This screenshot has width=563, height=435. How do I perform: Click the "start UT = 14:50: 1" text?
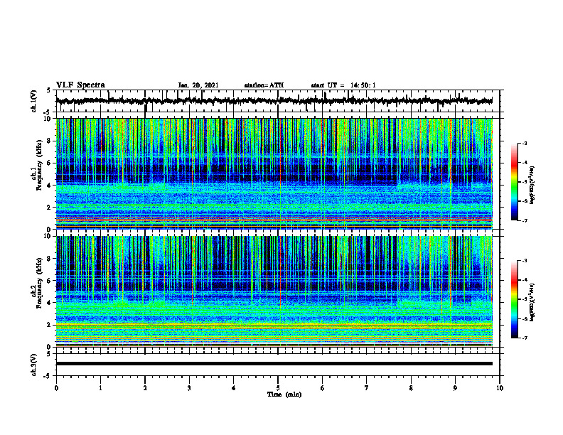pyautogui.click(x=343, y=85)
